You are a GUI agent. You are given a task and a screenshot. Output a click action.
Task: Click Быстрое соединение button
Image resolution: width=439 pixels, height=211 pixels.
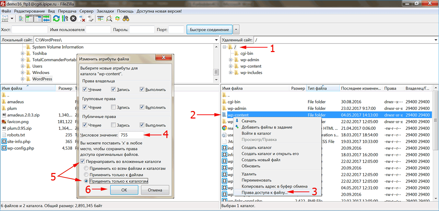tap(209, 29)
